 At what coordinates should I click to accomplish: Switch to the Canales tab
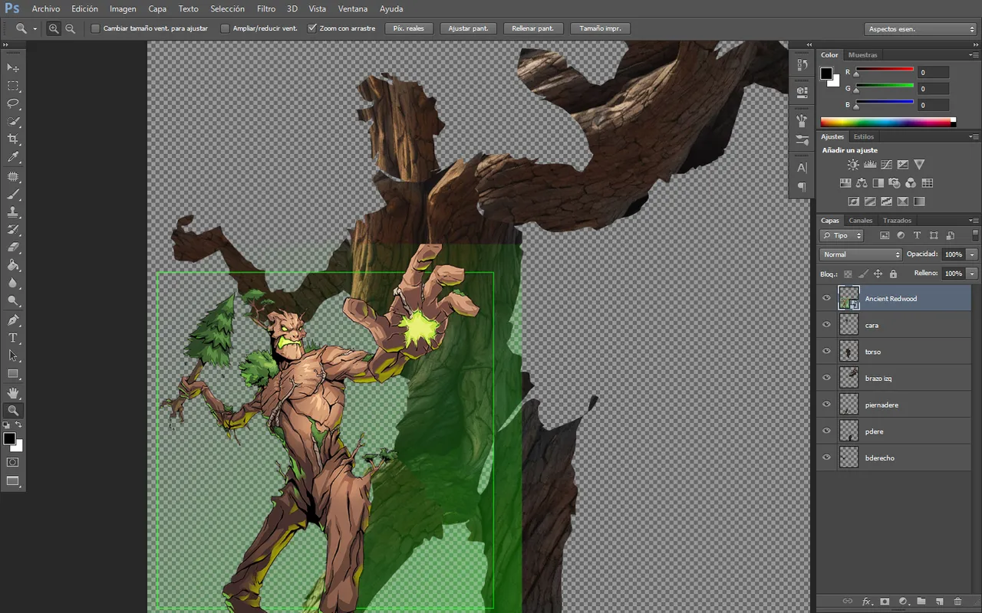pos(860,221)
